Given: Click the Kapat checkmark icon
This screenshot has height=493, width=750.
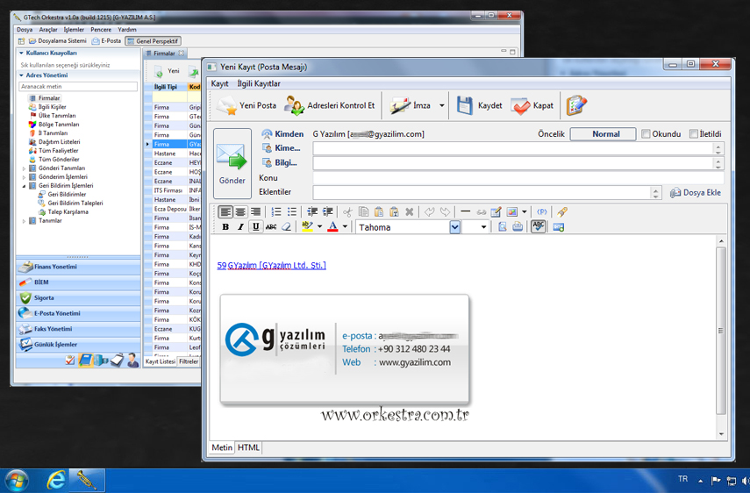Looking at the screenshot, I should (x=520, y=105).
